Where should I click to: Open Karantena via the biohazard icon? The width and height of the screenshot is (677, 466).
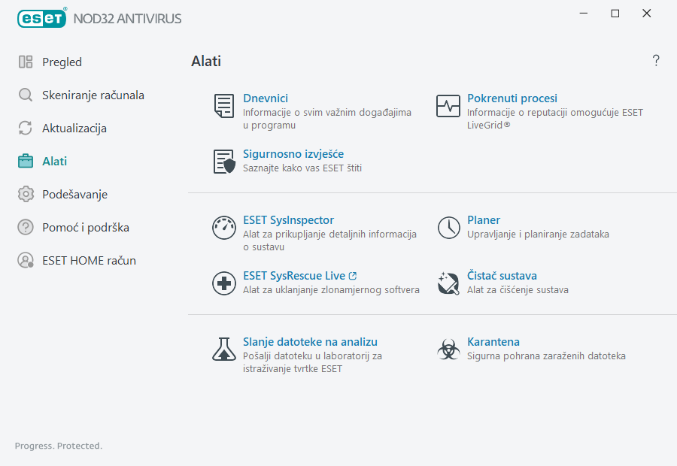pos(448,349)
